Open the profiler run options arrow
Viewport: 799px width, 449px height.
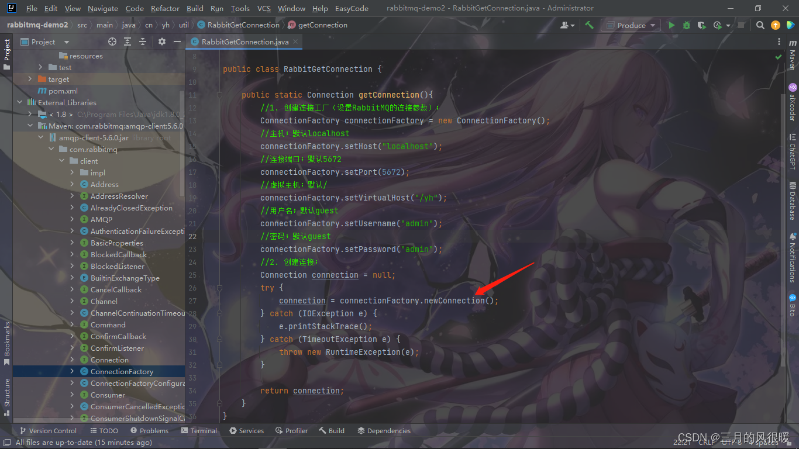pos(728,25)
